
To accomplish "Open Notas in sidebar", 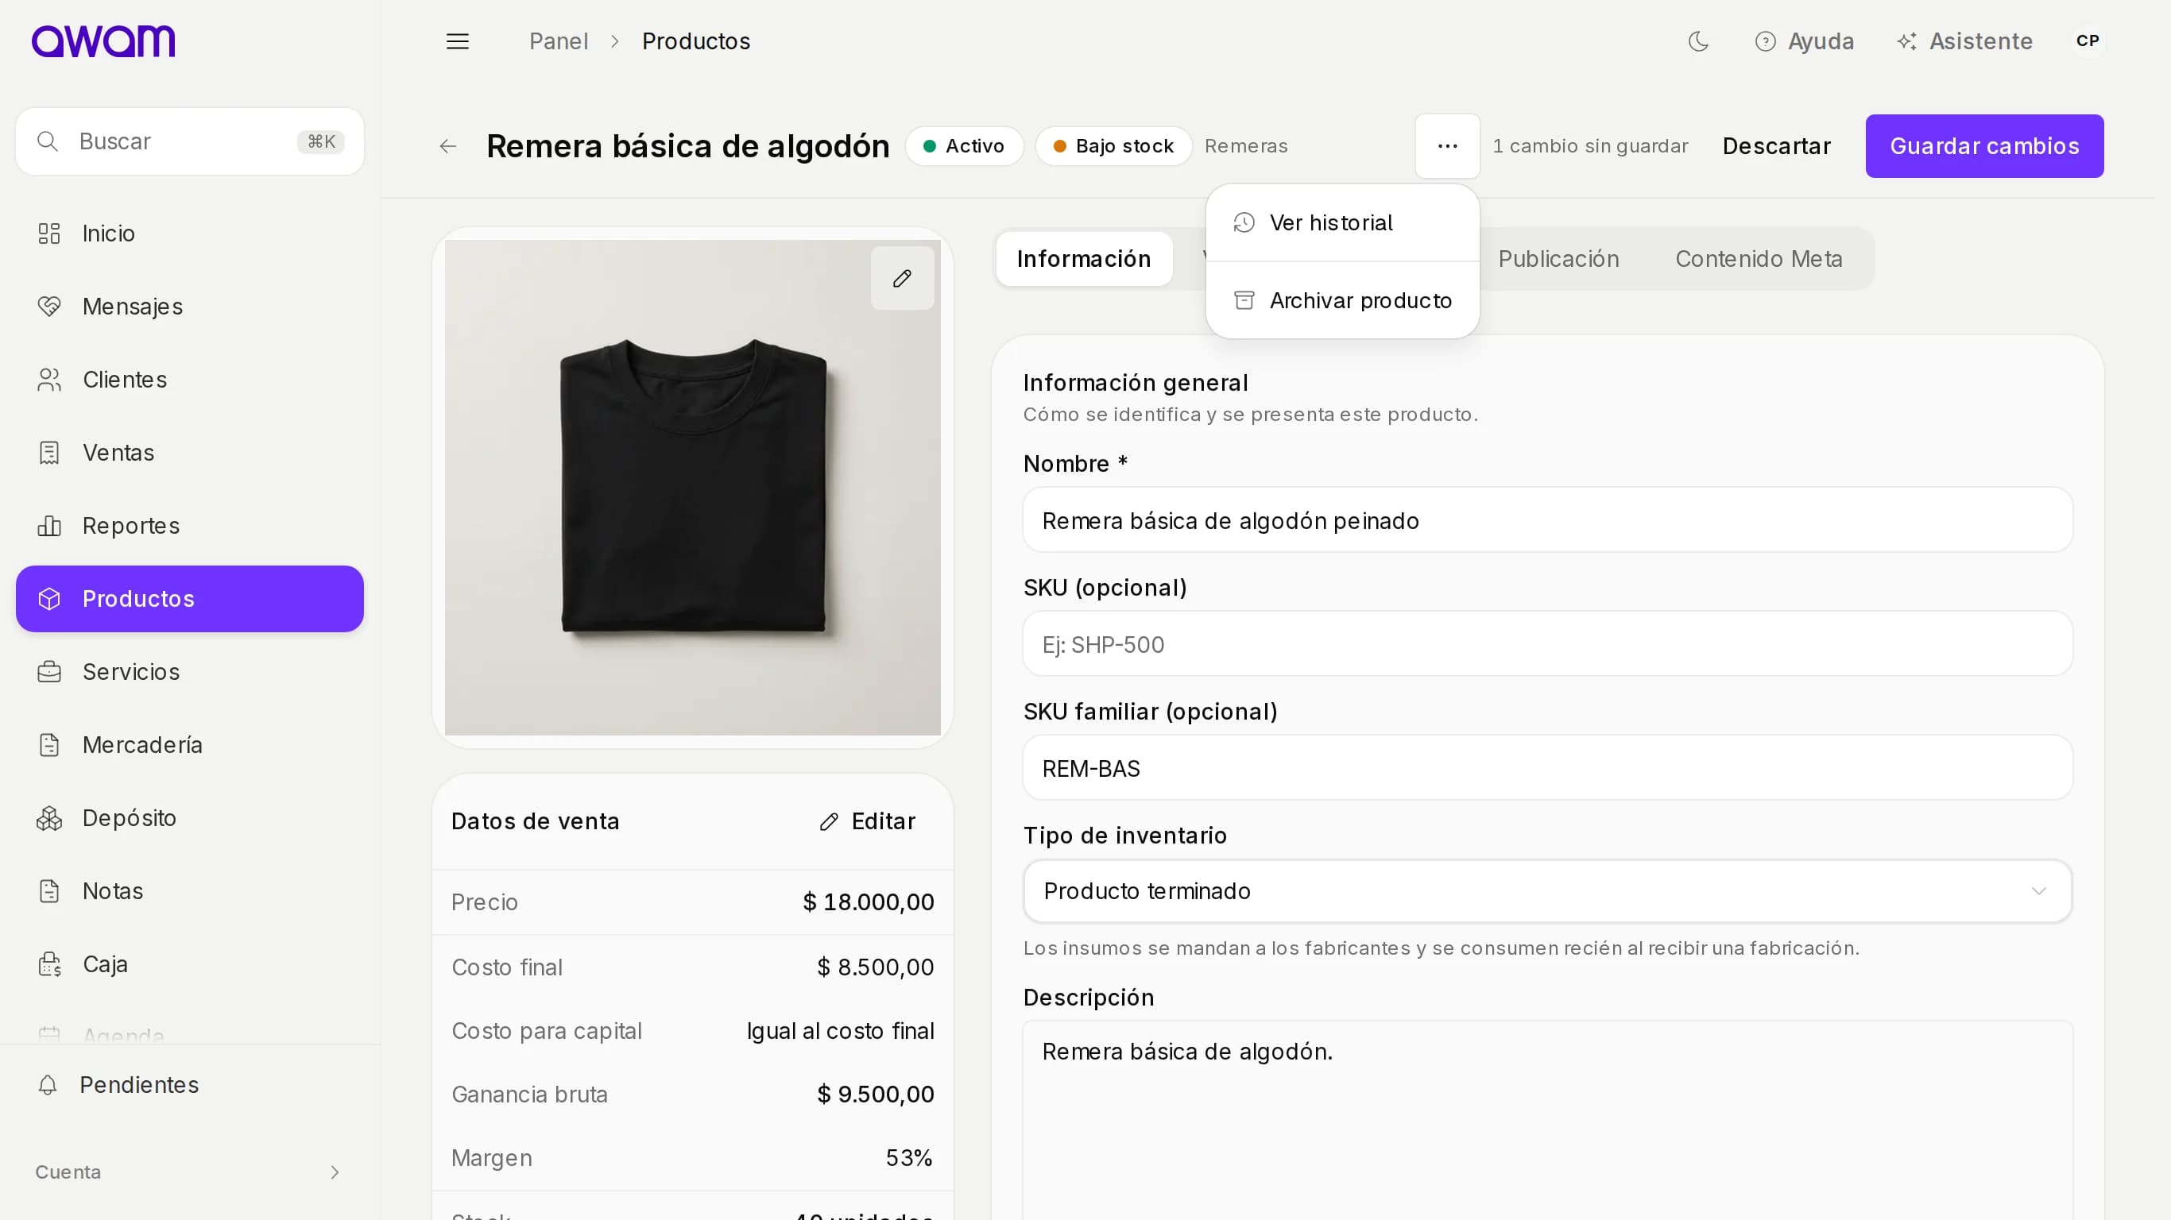I will point(190,891).
